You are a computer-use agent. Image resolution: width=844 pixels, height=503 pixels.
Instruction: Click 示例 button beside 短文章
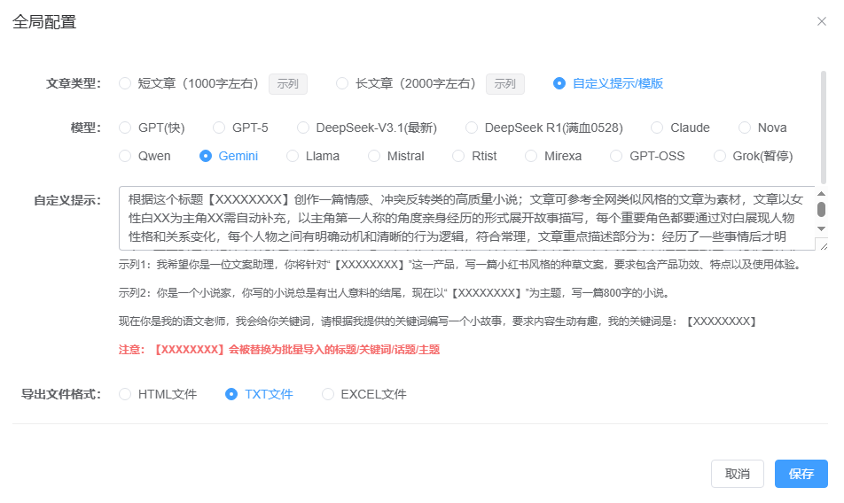click(287, 84)
